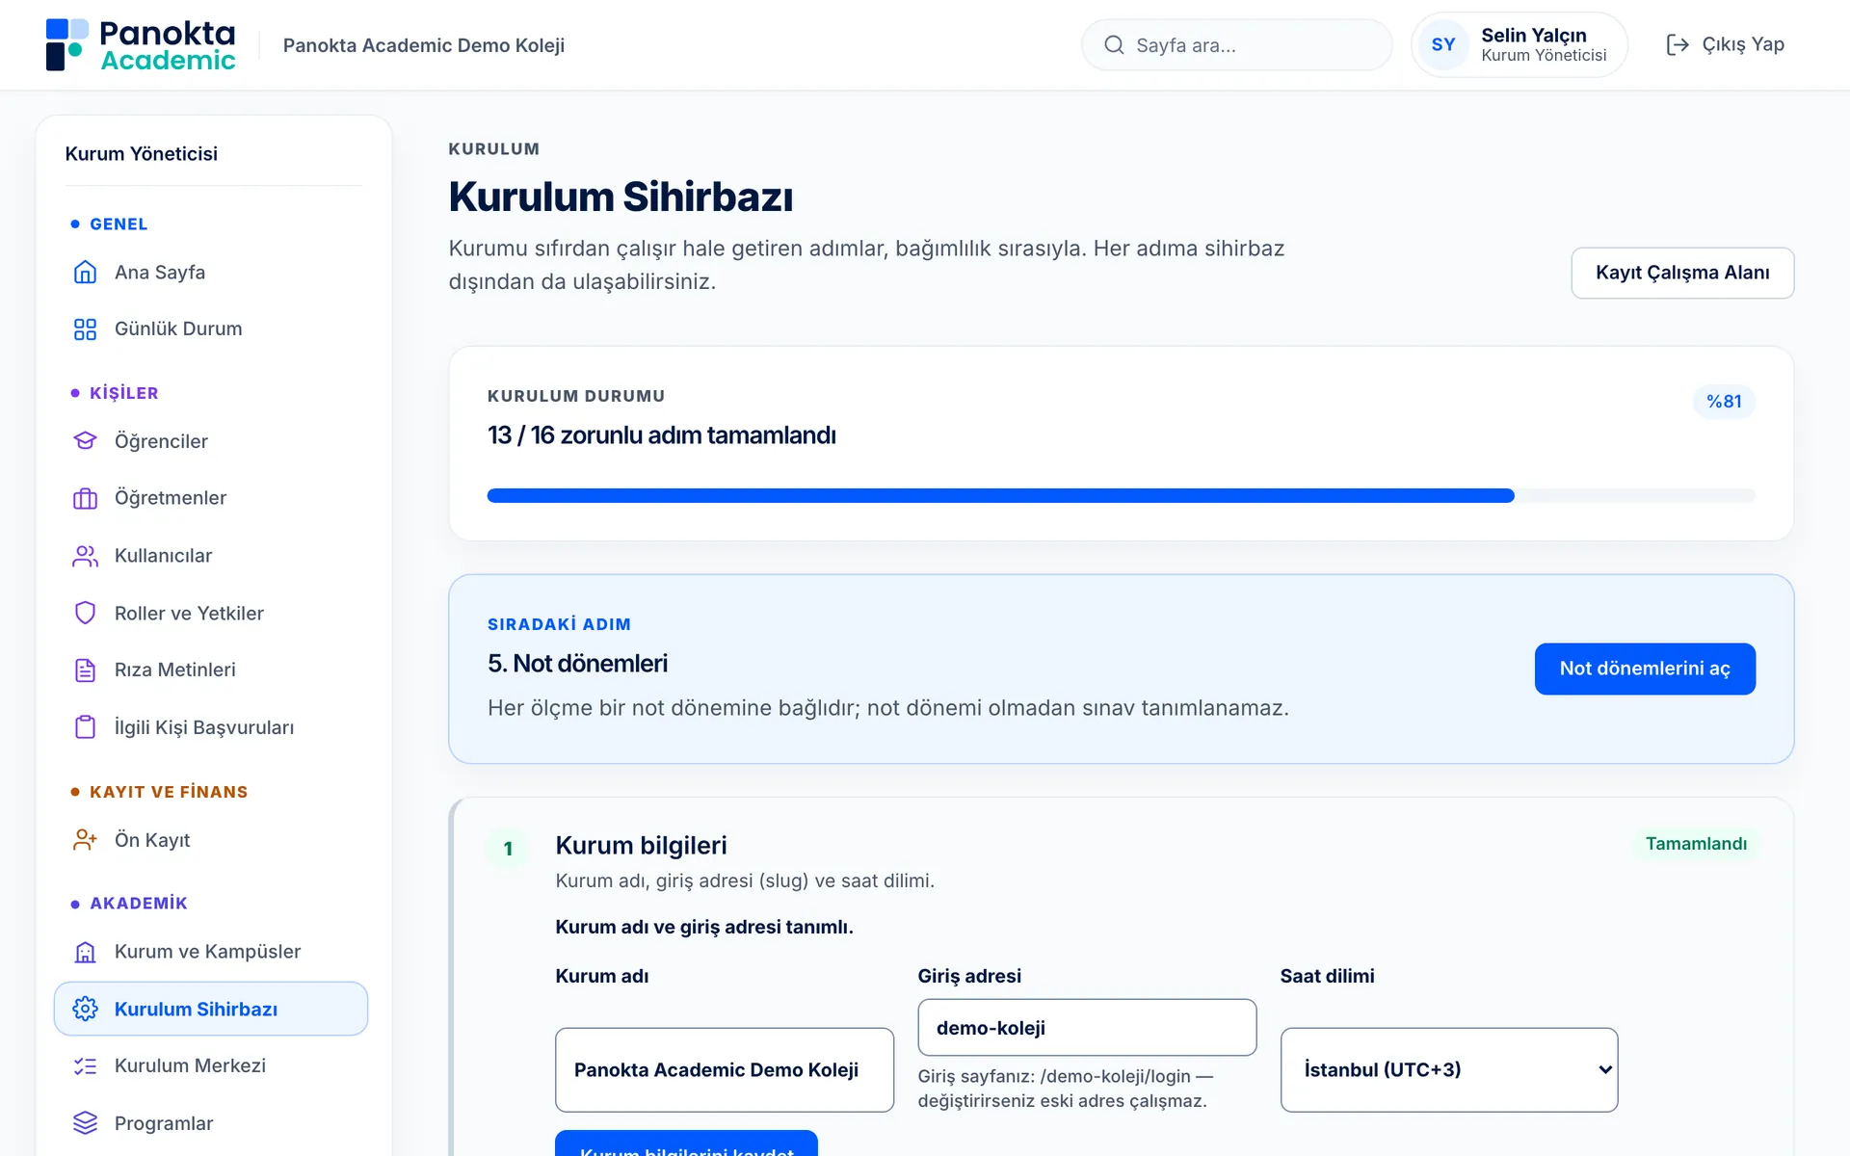
Task: Click the Kurulum Sihirbazı gear icon
Action: (x=85, y=1009)
